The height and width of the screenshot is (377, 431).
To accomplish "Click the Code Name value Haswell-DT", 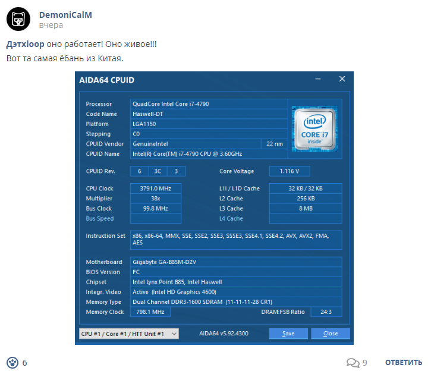I will click(209, 114).
